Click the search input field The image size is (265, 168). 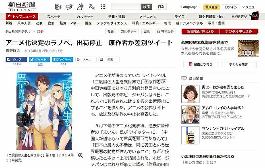[126, 7]
